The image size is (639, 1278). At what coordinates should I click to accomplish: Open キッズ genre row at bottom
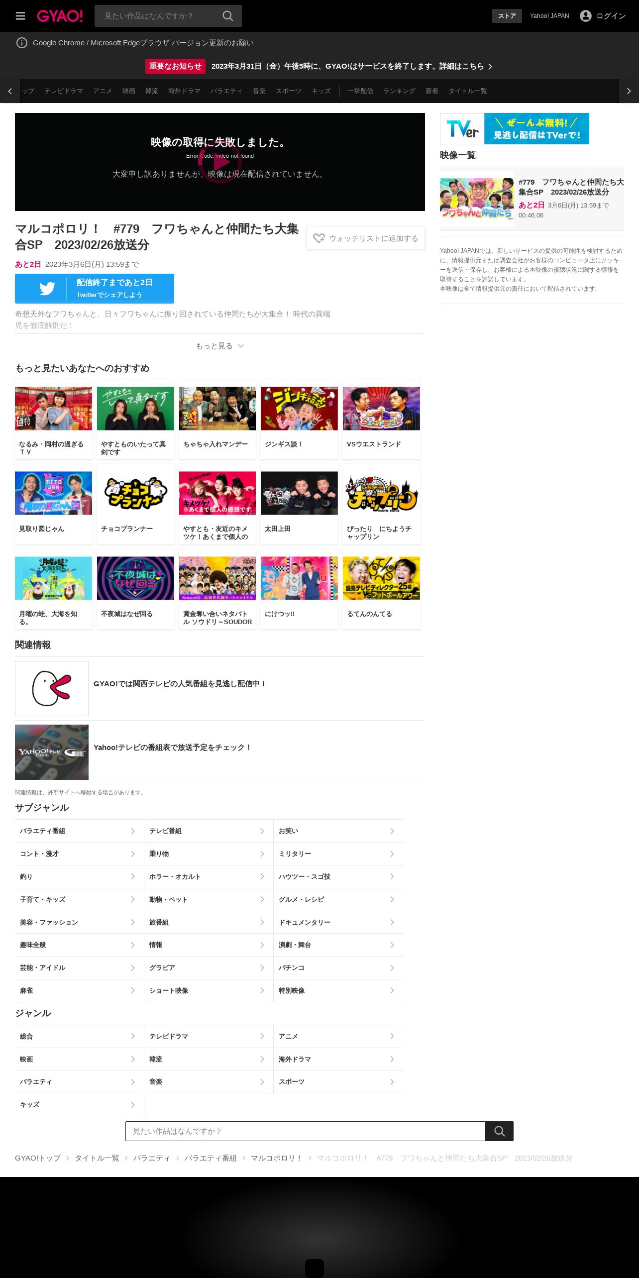79,1105
